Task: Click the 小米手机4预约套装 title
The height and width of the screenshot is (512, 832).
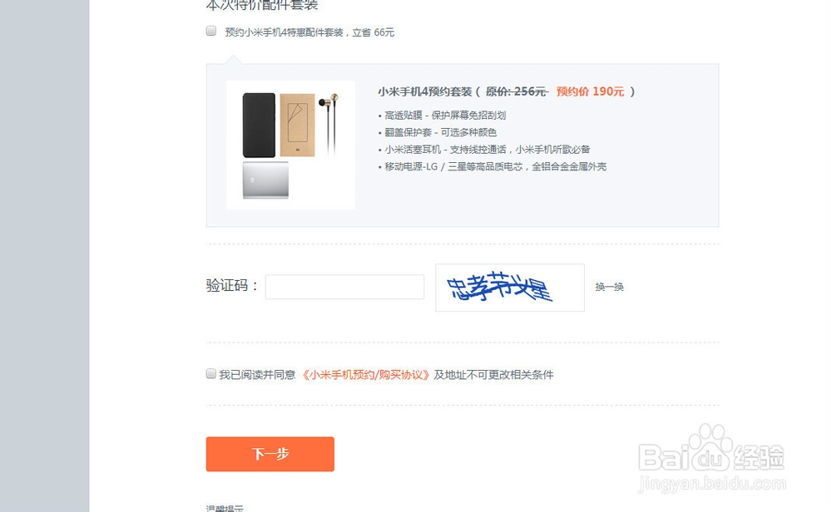Action: (x=425, y=91)
